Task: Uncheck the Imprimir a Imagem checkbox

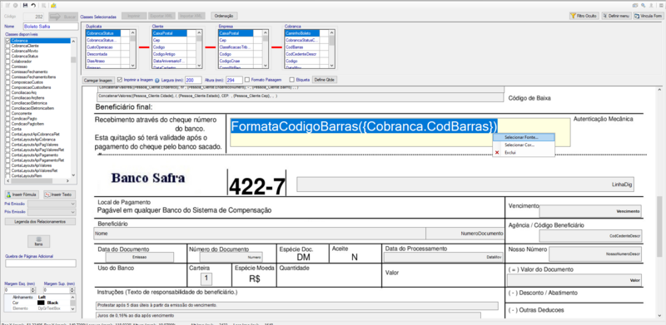Action: click(x=120, y=79)
